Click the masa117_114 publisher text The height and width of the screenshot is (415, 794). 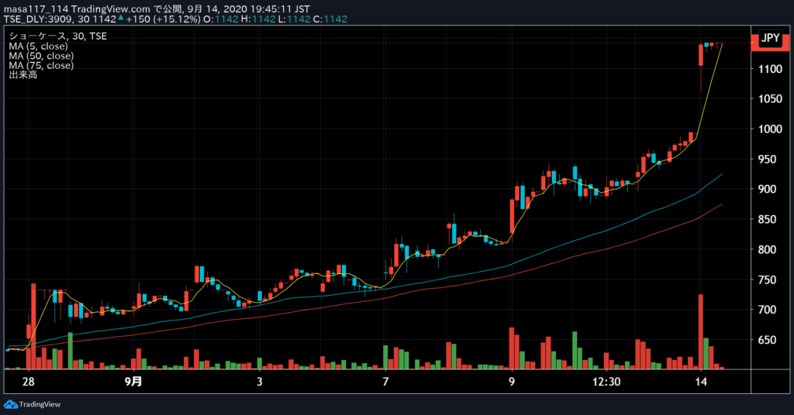36,9
